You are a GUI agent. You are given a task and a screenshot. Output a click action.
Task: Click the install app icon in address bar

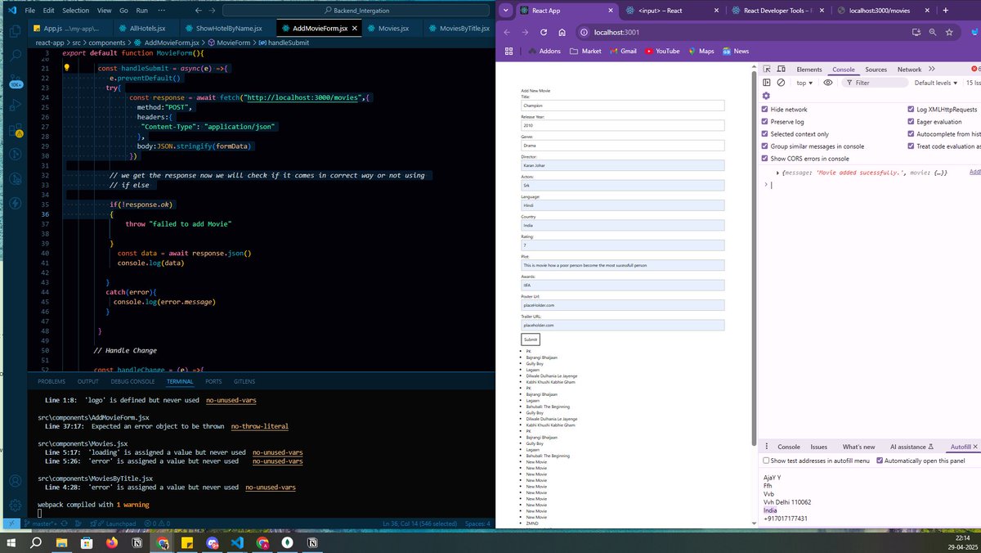916,32
